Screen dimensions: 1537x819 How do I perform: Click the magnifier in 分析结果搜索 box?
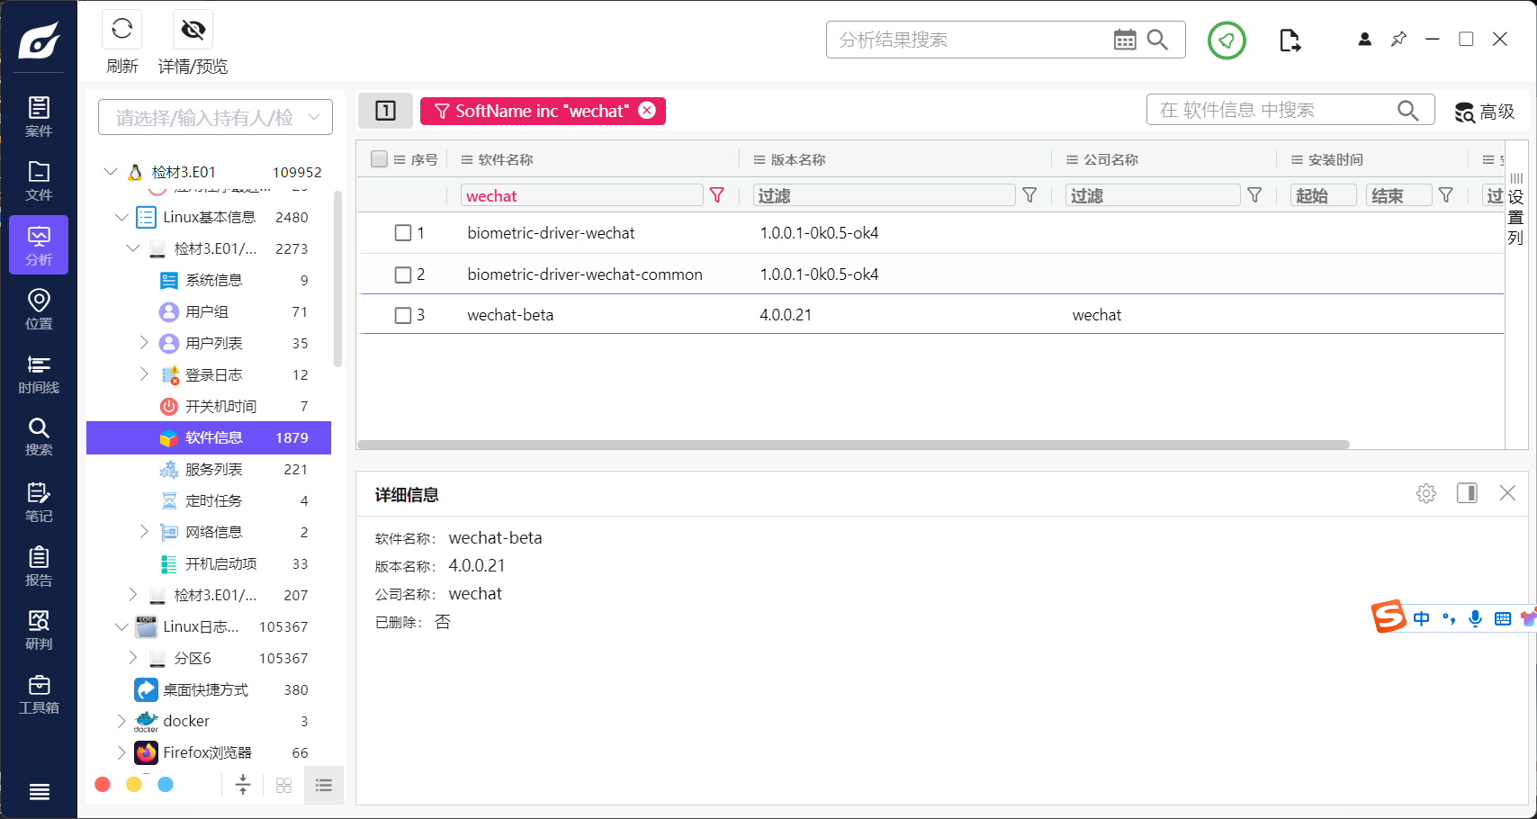1157,40
